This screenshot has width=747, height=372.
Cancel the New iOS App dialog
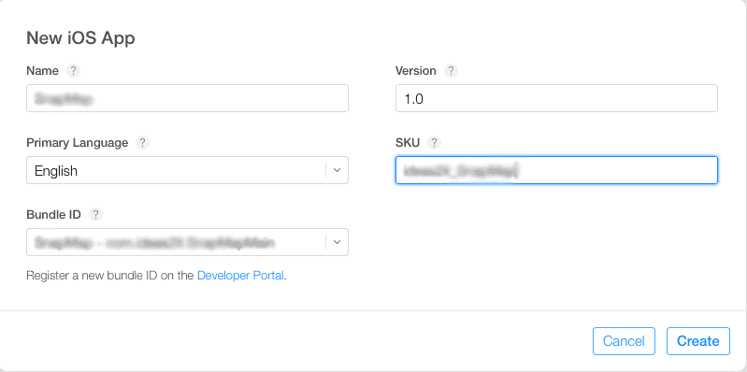coord(624,341)
